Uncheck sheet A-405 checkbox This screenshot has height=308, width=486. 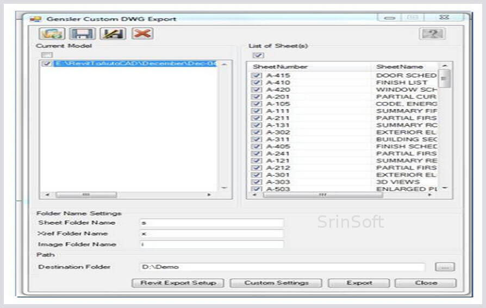pyautogui.click(x=257, y=146)
